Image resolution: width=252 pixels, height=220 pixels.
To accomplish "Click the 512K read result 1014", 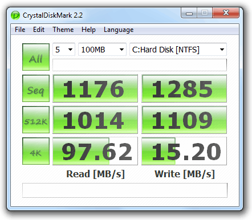I will 95,120.
